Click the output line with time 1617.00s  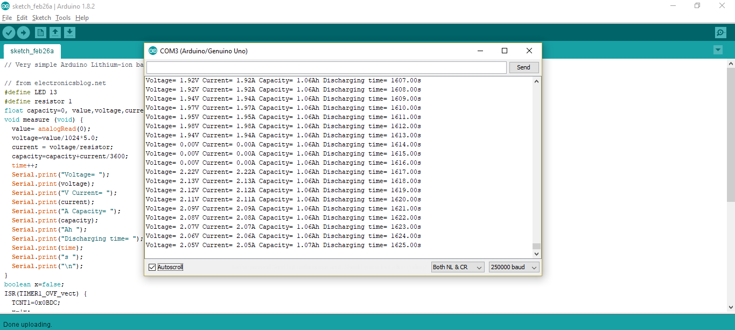(283, 172)
